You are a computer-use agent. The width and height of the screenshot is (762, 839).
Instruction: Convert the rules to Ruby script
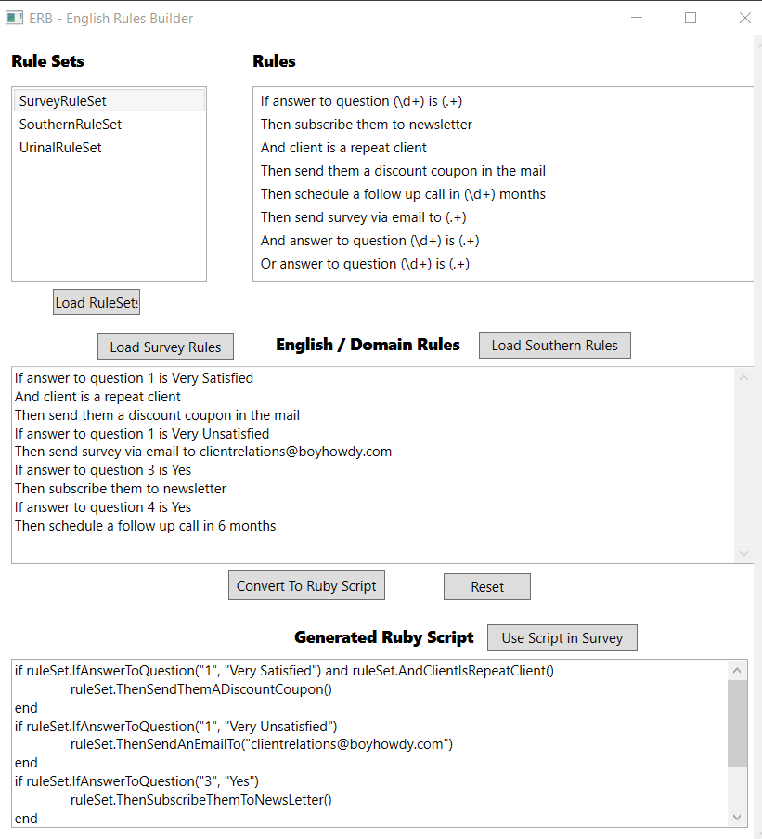point(306,586)
